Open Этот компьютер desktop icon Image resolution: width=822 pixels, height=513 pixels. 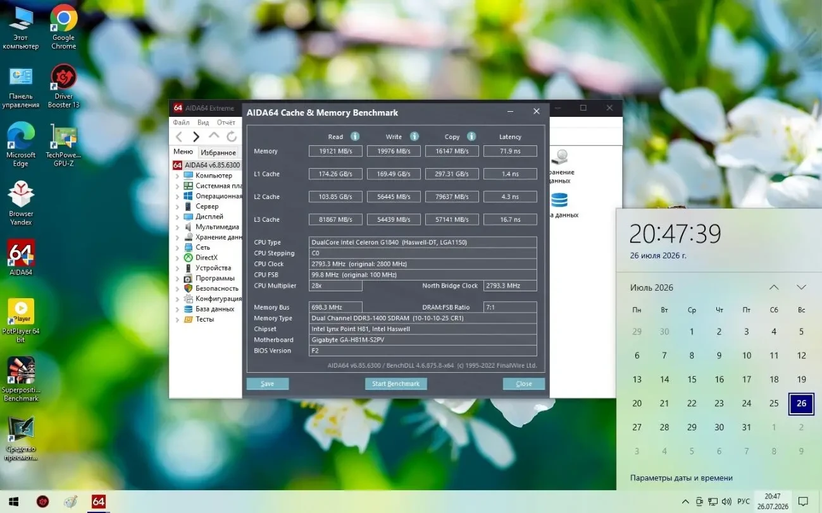tap(20, 27)
